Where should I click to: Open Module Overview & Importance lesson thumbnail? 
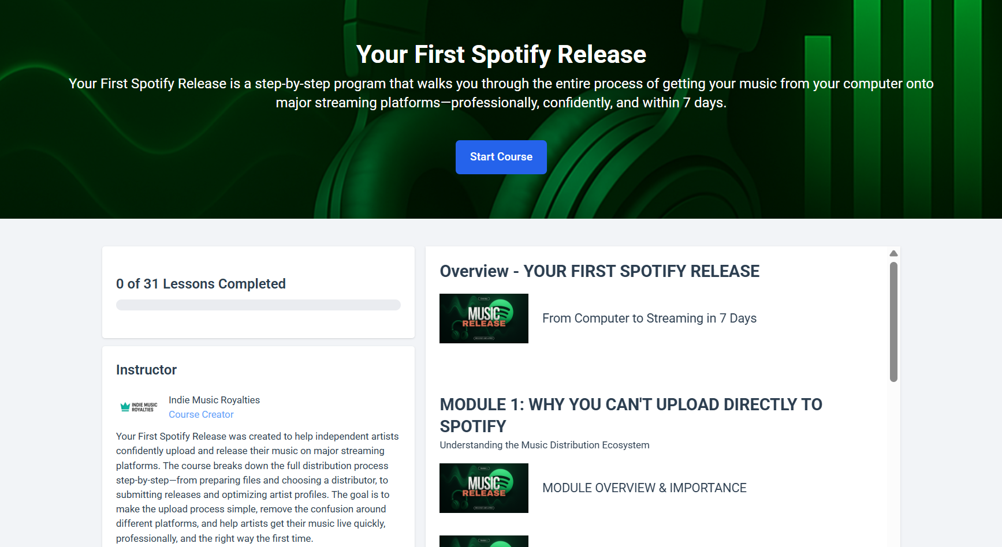[484, 488]
